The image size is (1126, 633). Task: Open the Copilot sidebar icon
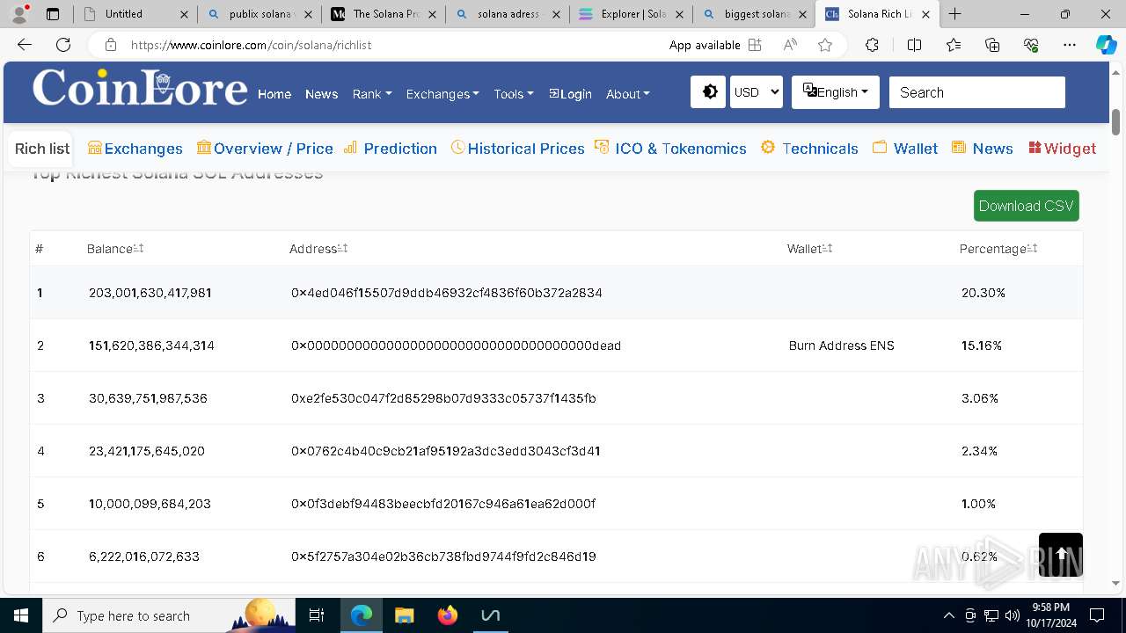(x=1106, y=45)
